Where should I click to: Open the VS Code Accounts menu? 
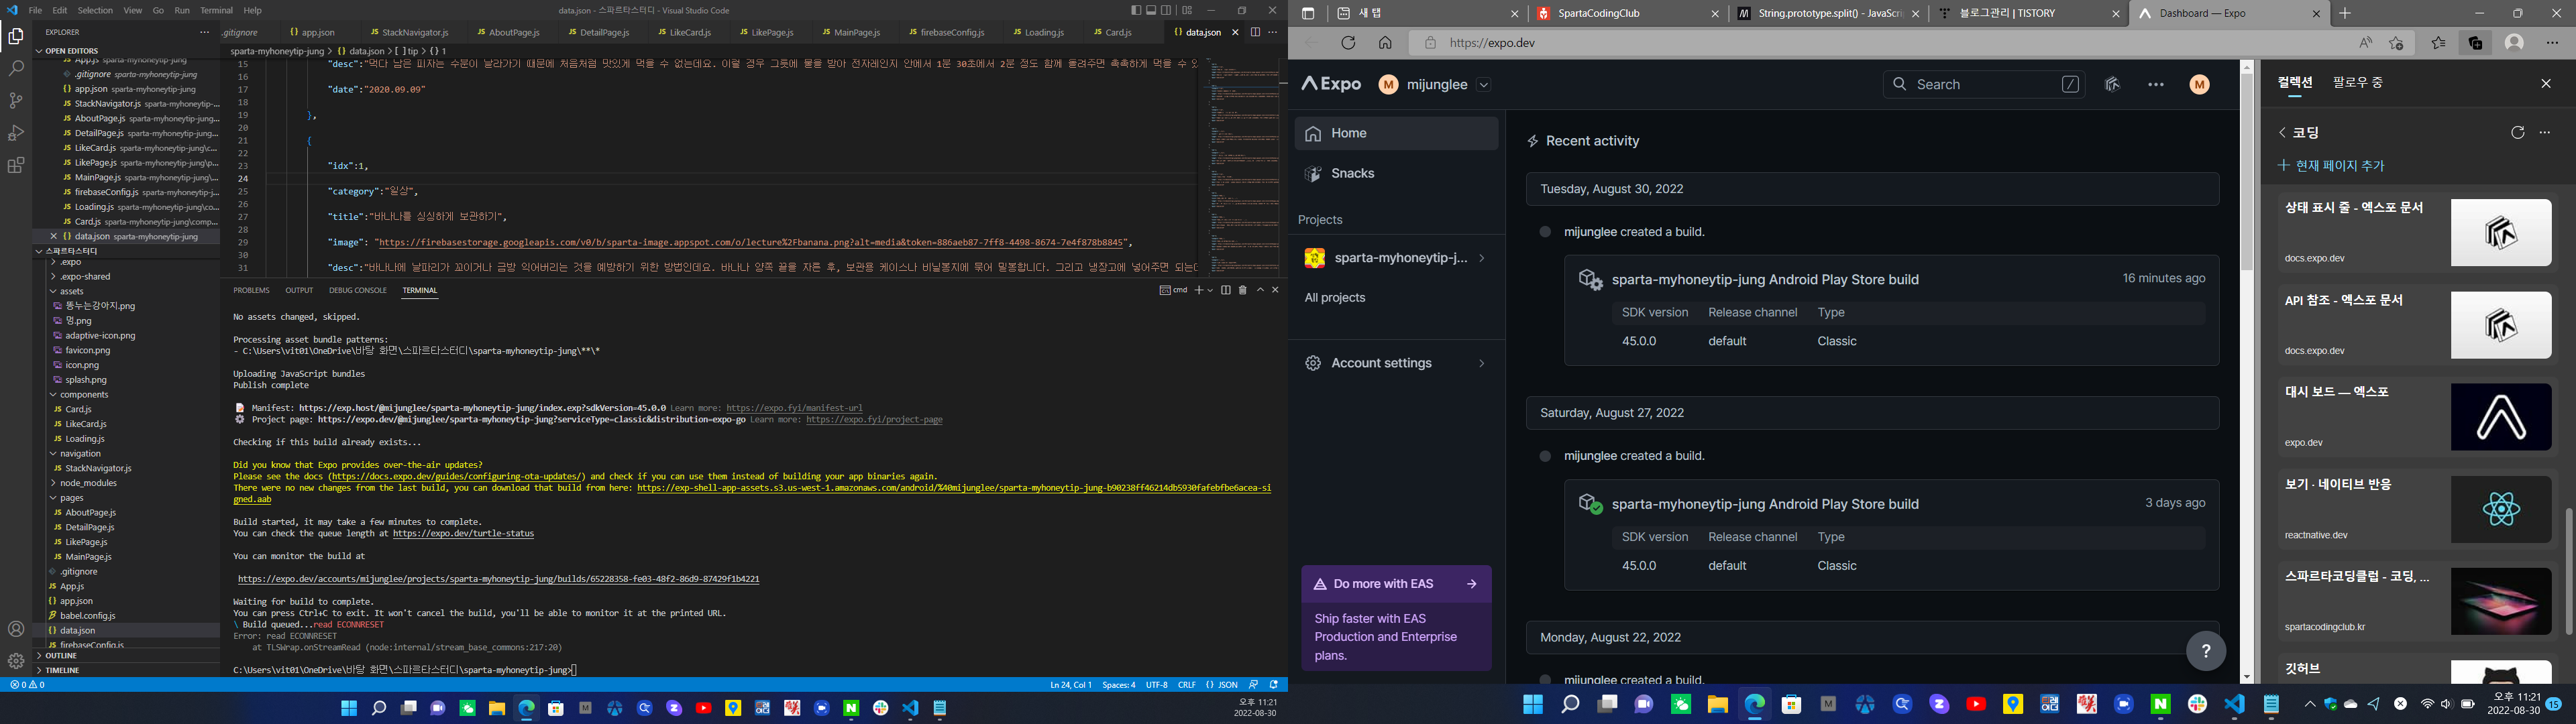[16, 629]
